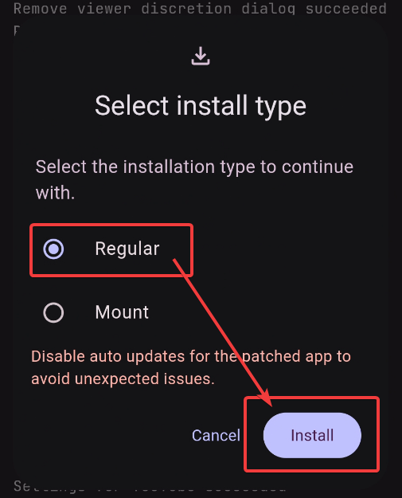This screenshot has height=498, width=402.
Task: Tap the empty ring beside Mount
Action: [53, 312]
